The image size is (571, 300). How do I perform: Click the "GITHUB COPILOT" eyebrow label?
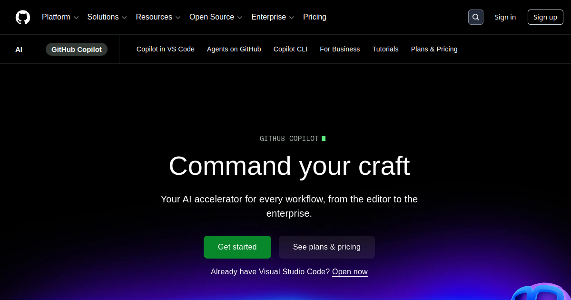[289, 139]
